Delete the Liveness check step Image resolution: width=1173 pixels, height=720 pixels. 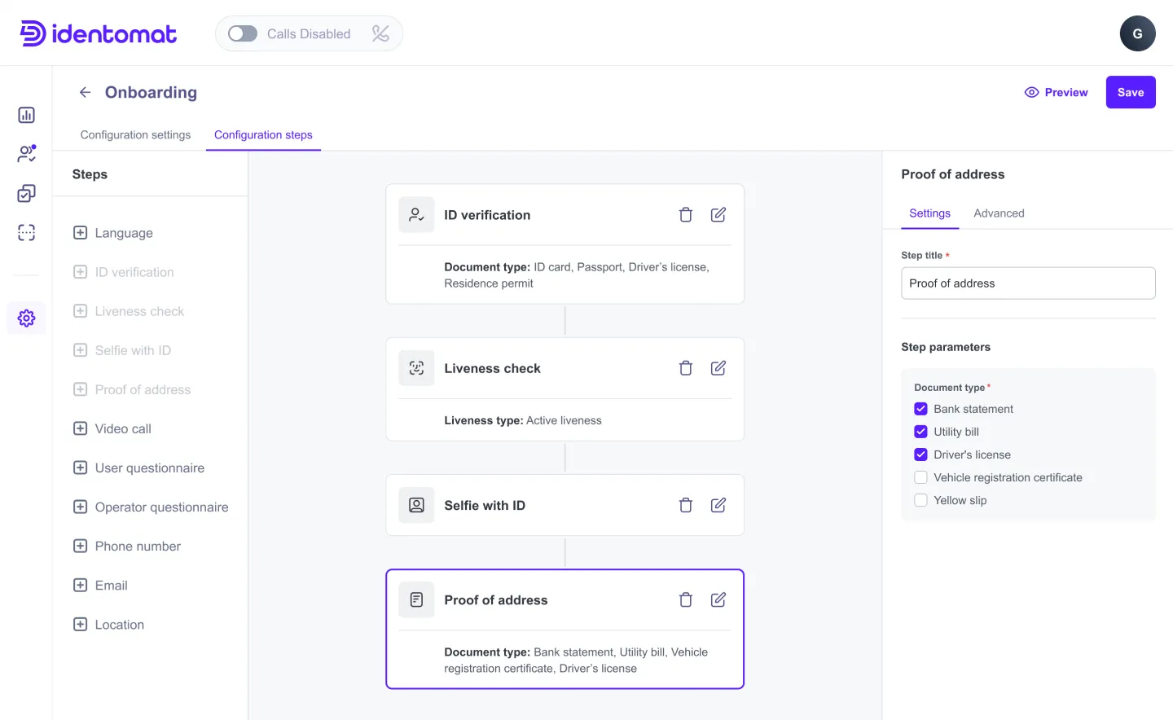[x=685, y=367]
